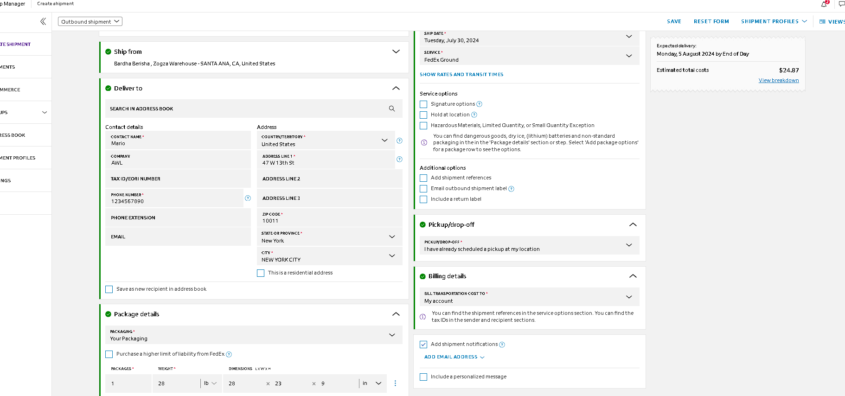Change dimensions unit in dropdown
This screenshot has height=396, width=845.
(372, 383)
